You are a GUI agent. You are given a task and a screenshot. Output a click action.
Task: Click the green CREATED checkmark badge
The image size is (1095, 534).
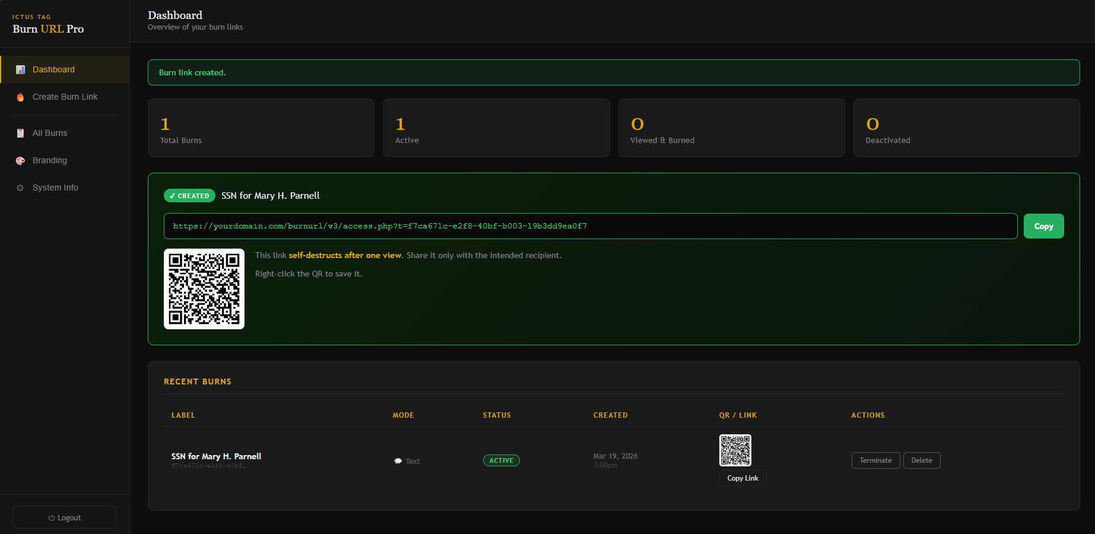tap(189, 196)
